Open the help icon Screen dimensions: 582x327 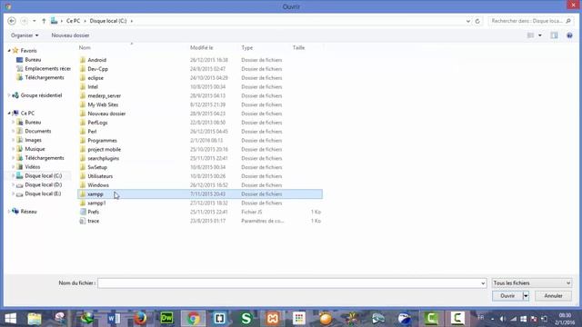click(x=569, y=35)
